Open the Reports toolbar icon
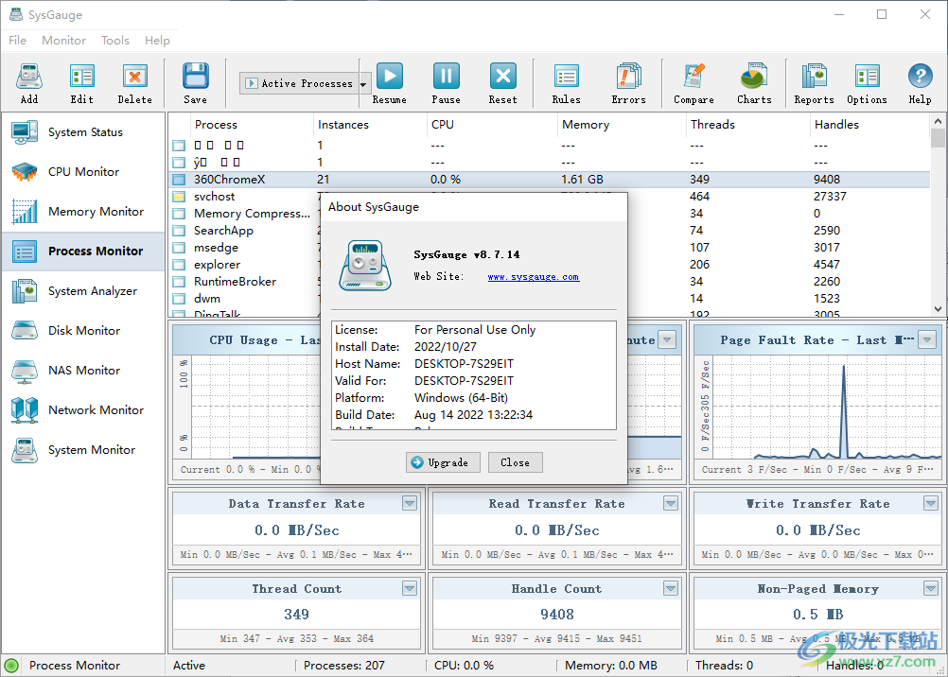948x677 pixels. click(814, 77)
